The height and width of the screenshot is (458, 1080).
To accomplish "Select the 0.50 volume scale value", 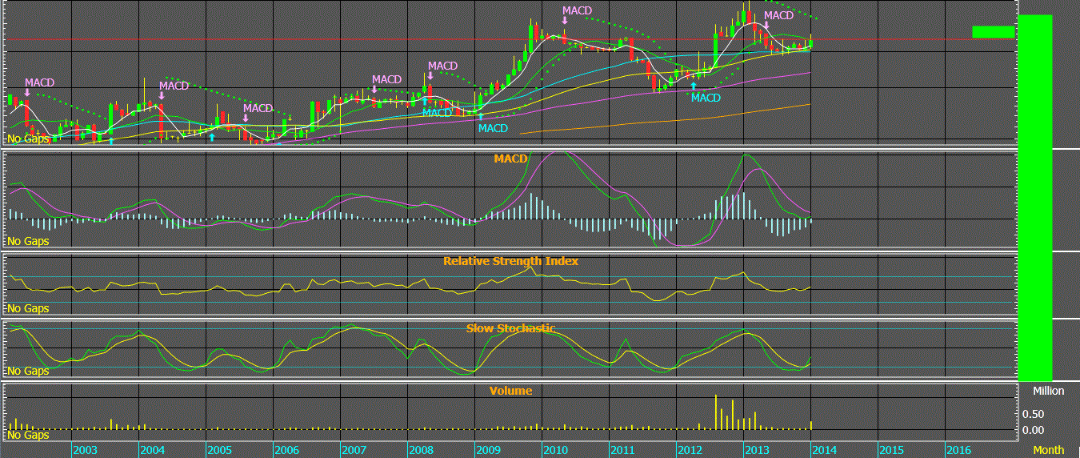I will pos(1033,414).
